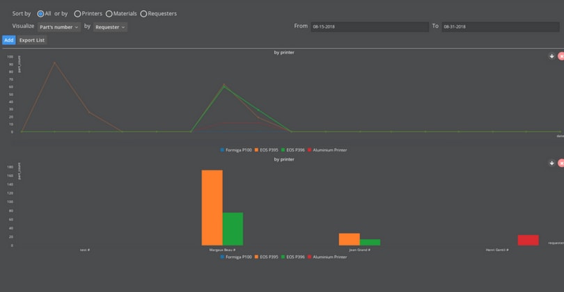The height and width of the screenshot is (292, 564).
Task: Remove the line chart by printer
Action: (x=561, y=56)
